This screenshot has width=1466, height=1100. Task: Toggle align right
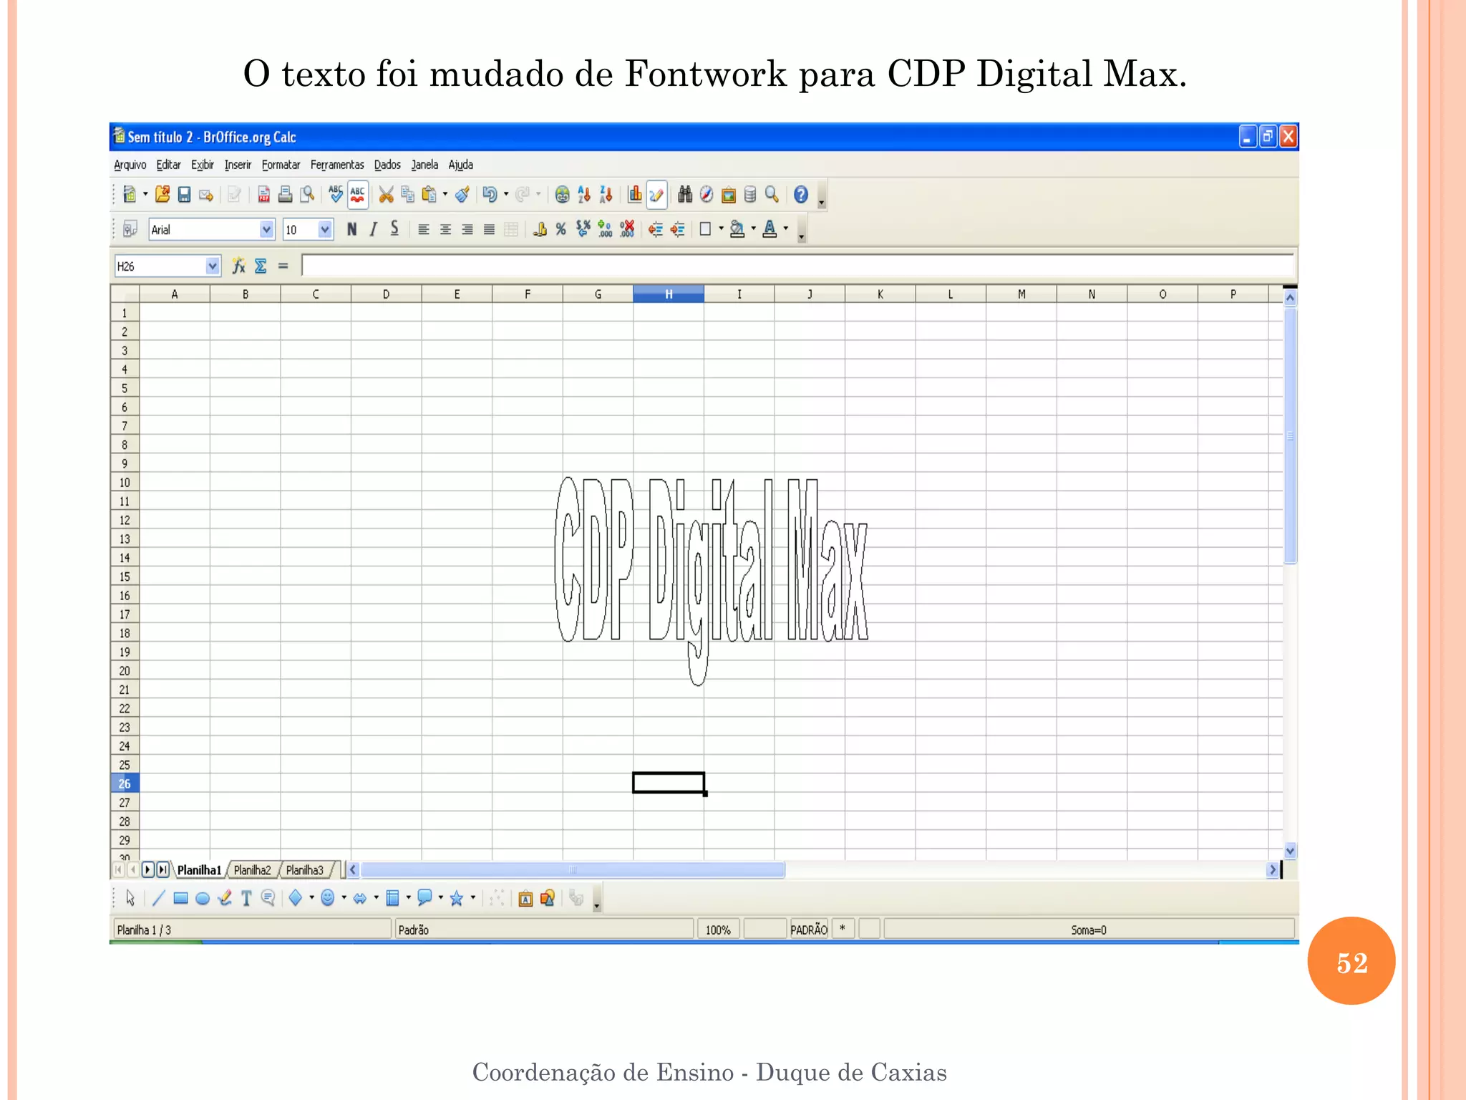point(467,229)
